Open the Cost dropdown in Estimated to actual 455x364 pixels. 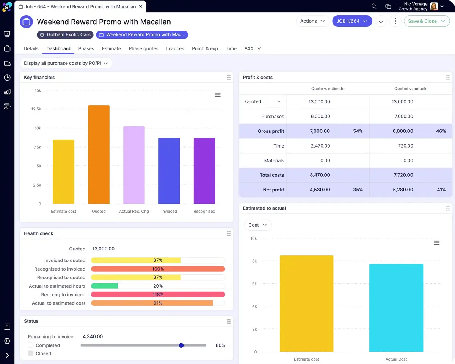point(257,225)
